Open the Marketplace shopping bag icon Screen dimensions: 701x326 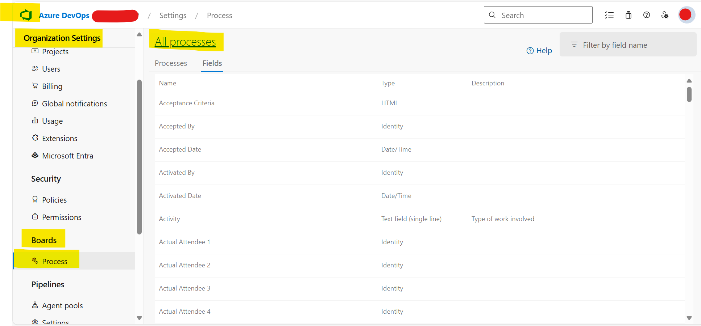pos(629,15)
